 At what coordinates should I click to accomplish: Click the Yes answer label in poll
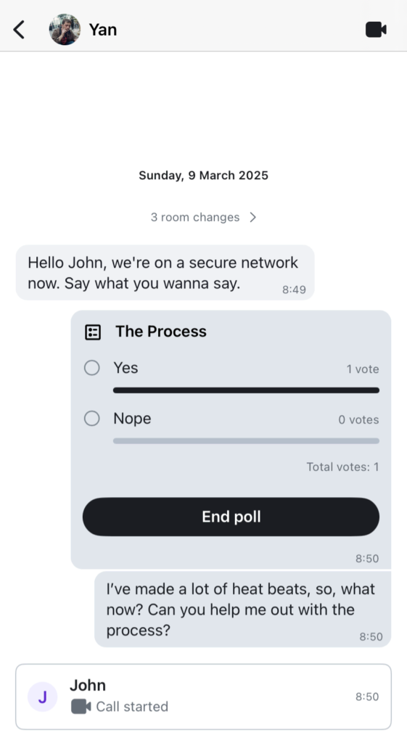pyautogui.click(x=126, y=368)
